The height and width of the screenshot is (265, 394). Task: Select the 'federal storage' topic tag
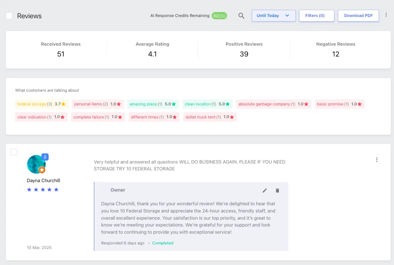click(42, 104)
